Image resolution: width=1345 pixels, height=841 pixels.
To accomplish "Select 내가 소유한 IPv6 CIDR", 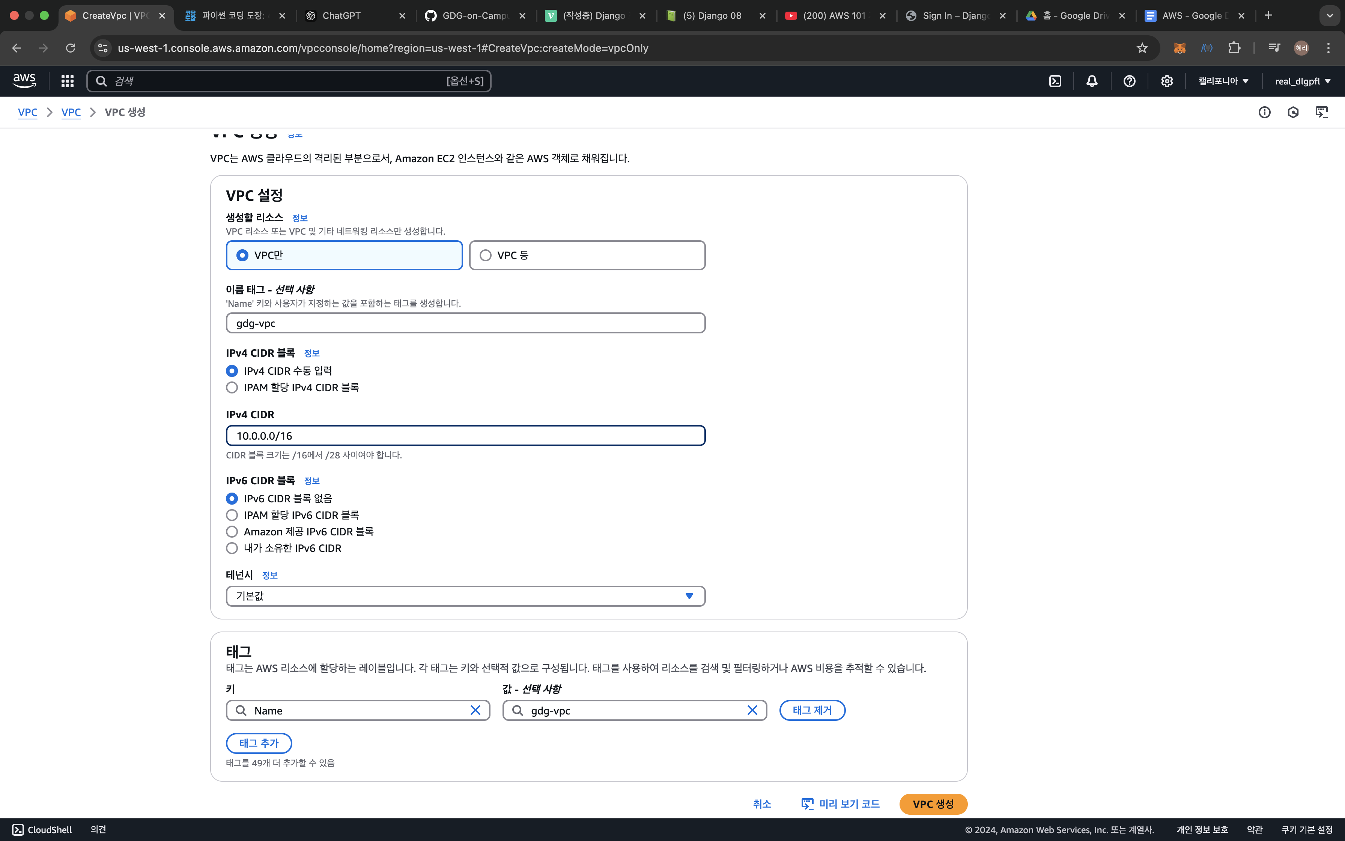I will point(232,549).
